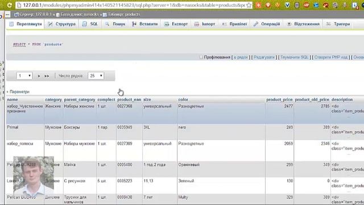Switch to the Тригери tab
Image resolution: width=364 pixels, height=205 pixels.
click(x=338, y=24)
